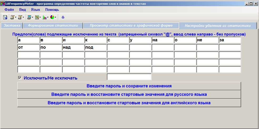The height and width of the screenshot is (129, 259).
Task: Click the document preview toolbar icon
Action: tap(5, 17)
